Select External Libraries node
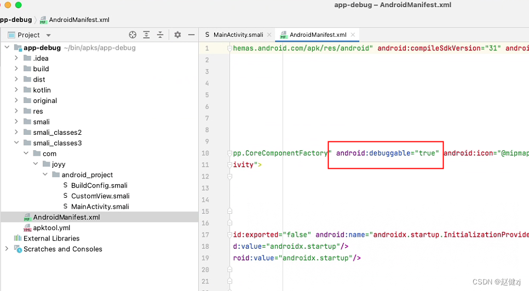This screenshot has height=291, width=529. pyautogui.click(x=51, y=238)
